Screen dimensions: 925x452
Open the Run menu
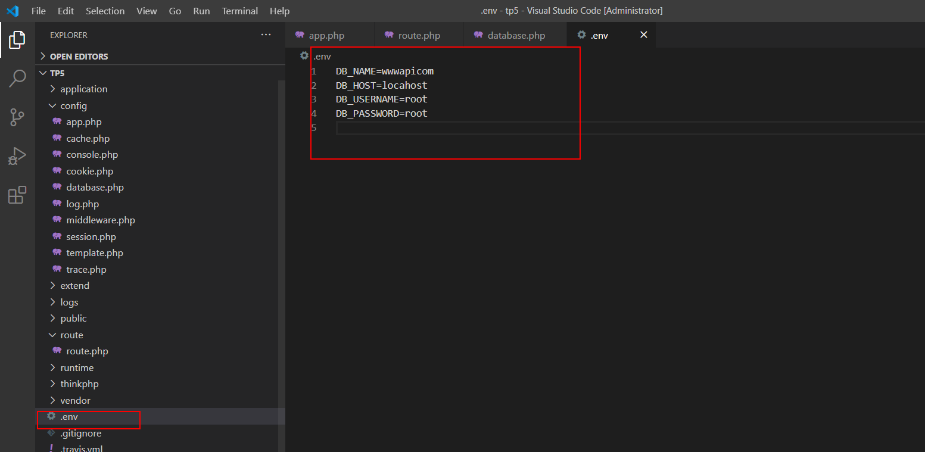coord(201,11)
